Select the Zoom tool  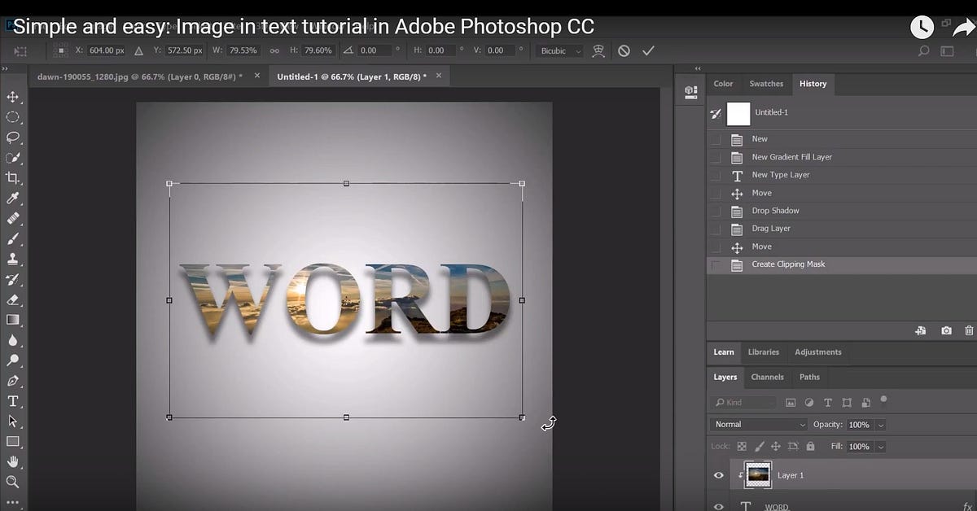point(12,483)
